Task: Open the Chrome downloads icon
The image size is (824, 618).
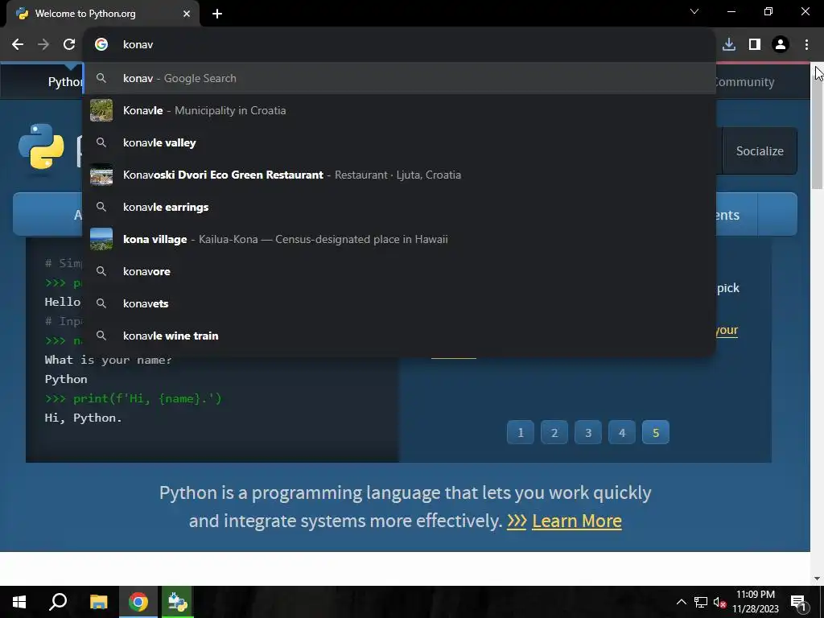Action: click(x=729, y=45)
